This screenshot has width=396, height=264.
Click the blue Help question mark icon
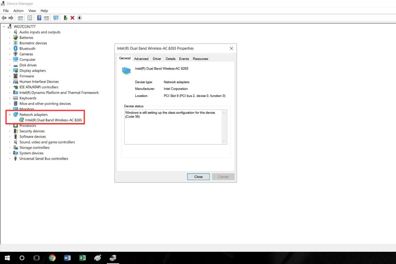tap(39, 18)
